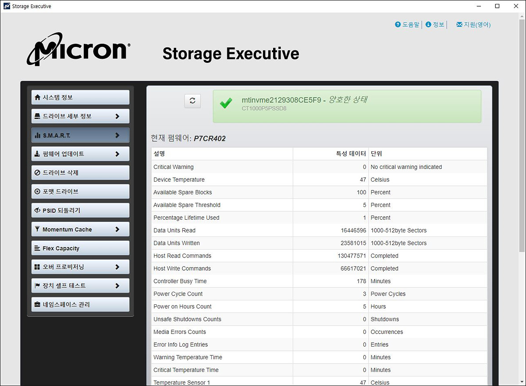Click the briefcase icon beside 네임스페이스 관리
This screenshot has width=526, height=386.
(x=37, y=304)
